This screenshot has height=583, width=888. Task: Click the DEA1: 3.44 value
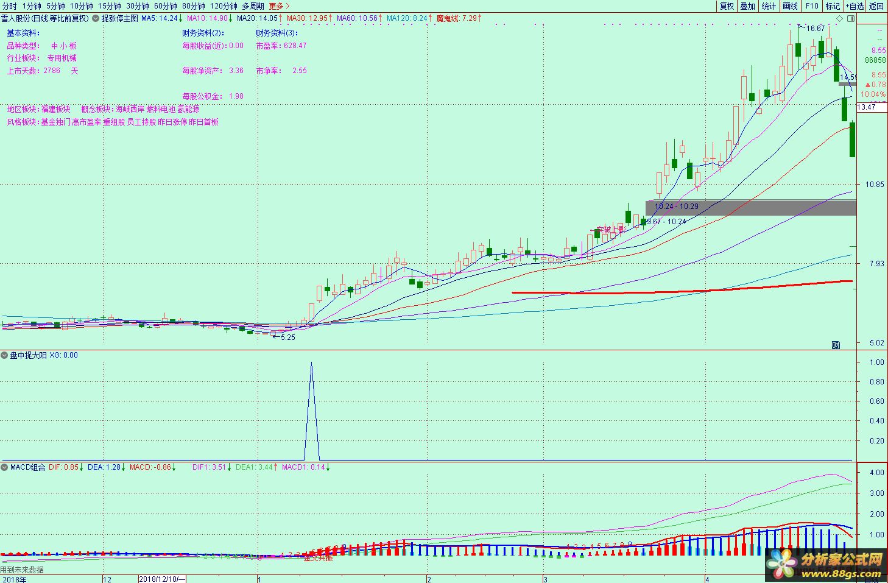click(256, 467)
